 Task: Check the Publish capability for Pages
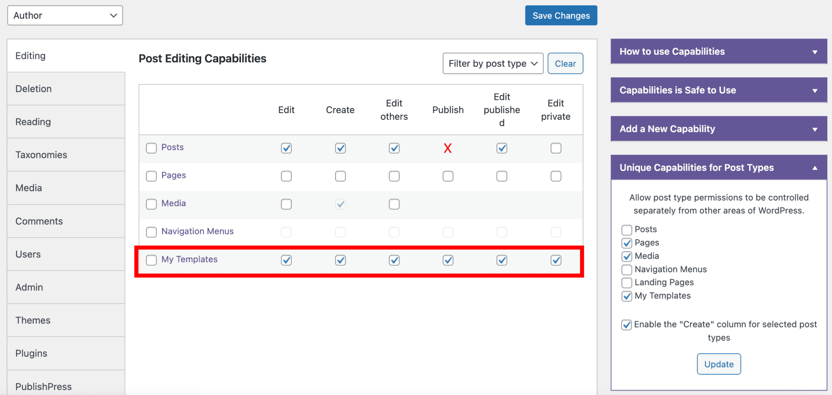pyautogui.click(x=448, y=176)
